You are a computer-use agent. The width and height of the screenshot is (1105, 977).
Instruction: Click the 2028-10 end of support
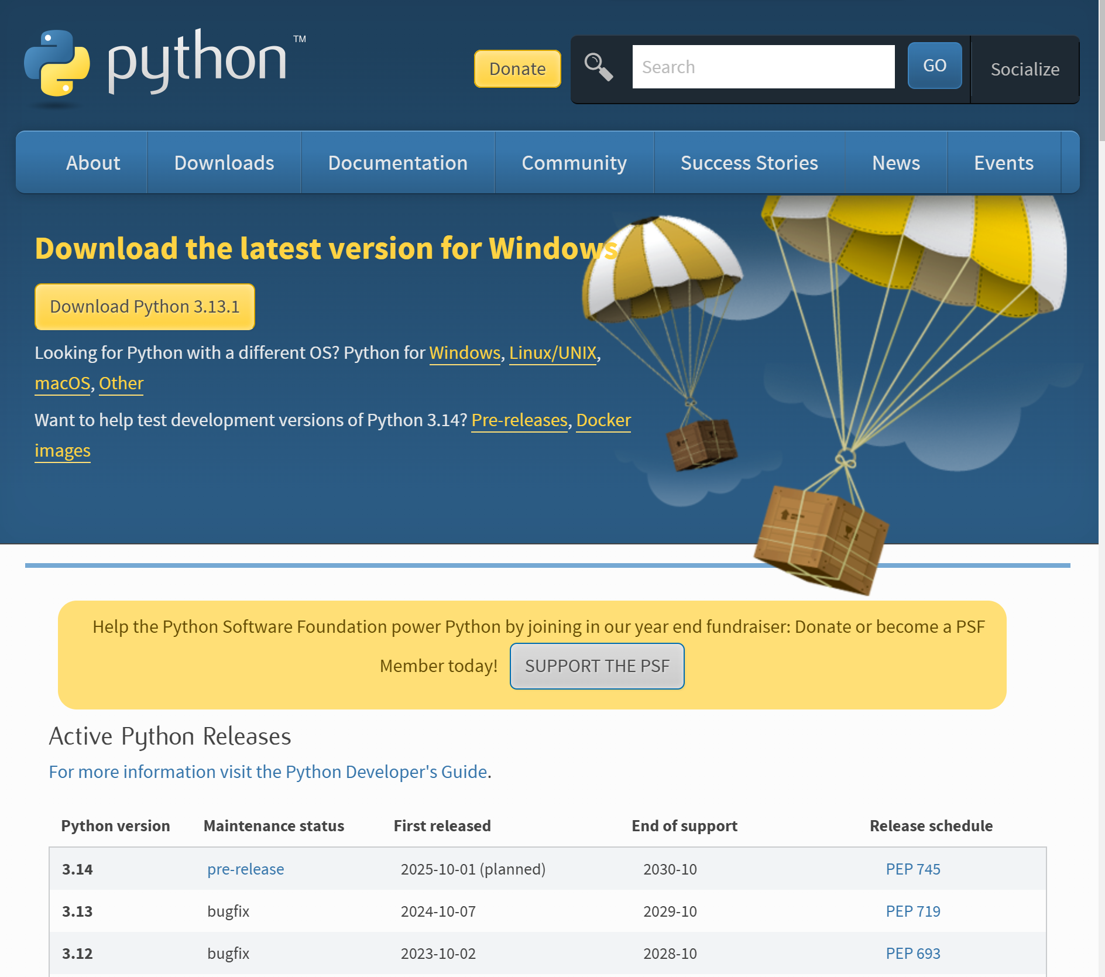670,953
